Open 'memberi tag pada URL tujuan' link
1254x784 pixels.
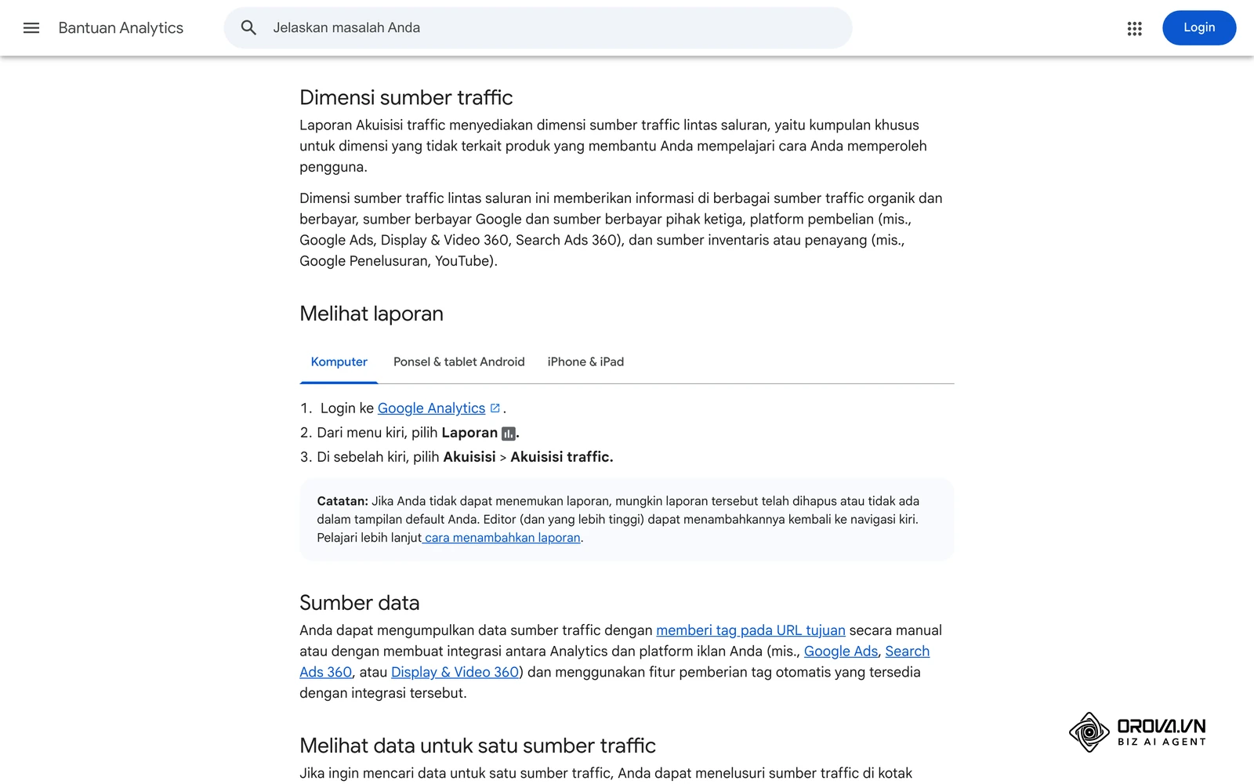[x=751, y=630]
